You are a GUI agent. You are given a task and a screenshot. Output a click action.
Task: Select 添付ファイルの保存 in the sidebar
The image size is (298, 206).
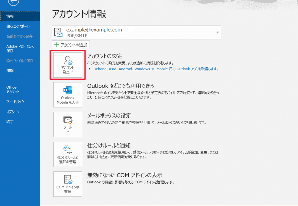coord(20,61)
